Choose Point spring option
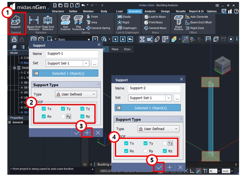The width and height of the screenshot is (241, 176). click(x=92, y=17)
